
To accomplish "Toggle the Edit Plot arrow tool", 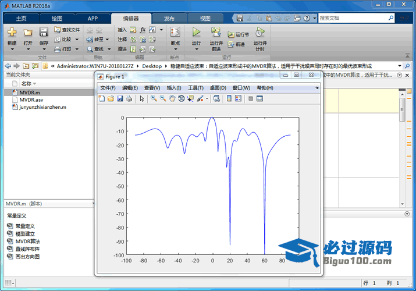I will click(x=142, y=99).
